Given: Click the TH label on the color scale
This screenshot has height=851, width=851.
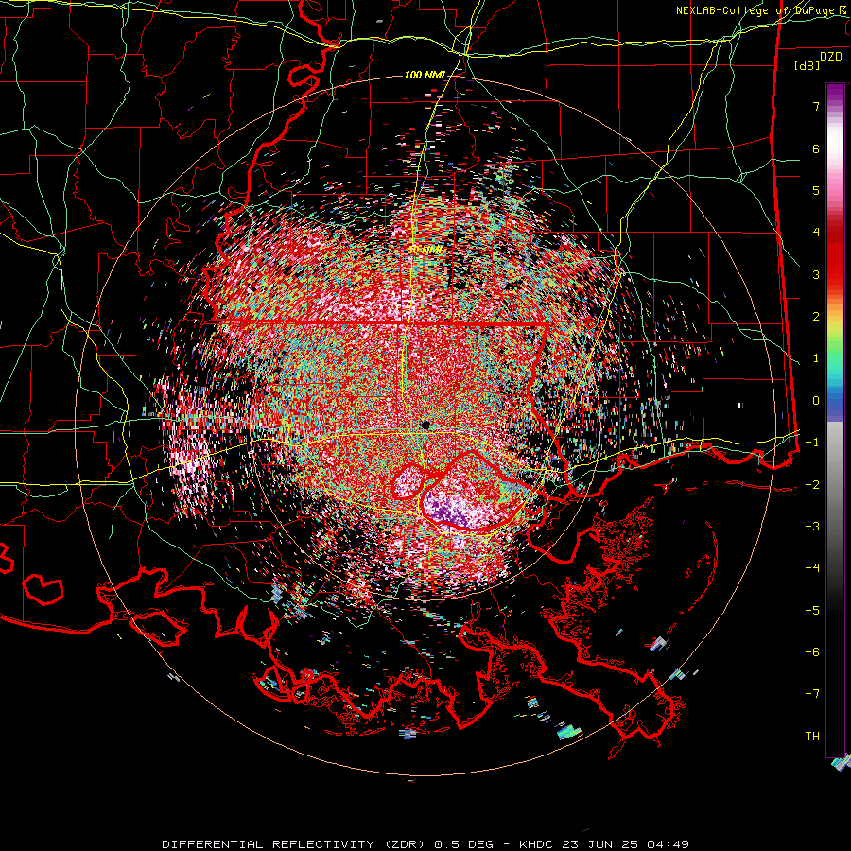Looking at the screenshot, I should 812,737.
